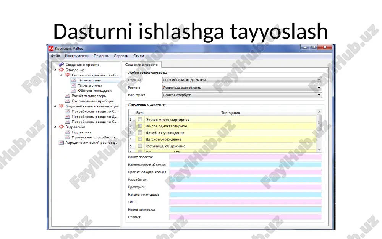Screen dimensions: 382x239
Task: Click the Системы встроенного об... icon
Action: click(68, 75)
